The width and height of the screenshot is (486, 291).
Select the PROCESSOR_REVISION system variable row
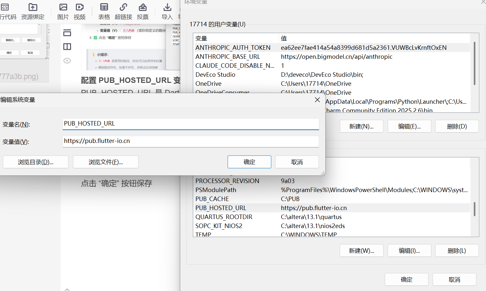332,181
